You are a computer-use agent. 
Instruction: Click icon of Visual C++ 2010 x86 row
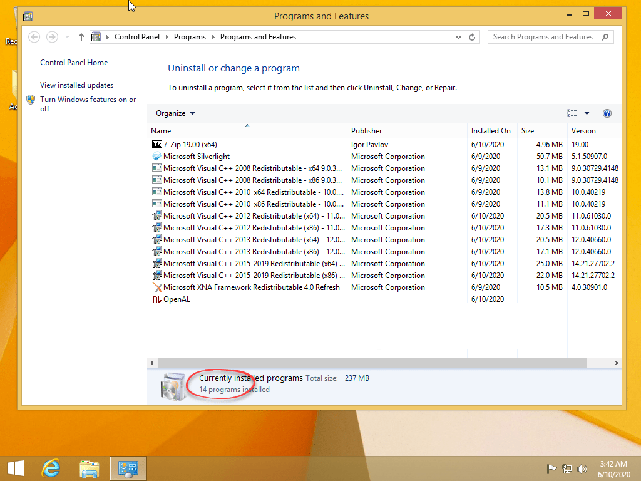point(156,204)
